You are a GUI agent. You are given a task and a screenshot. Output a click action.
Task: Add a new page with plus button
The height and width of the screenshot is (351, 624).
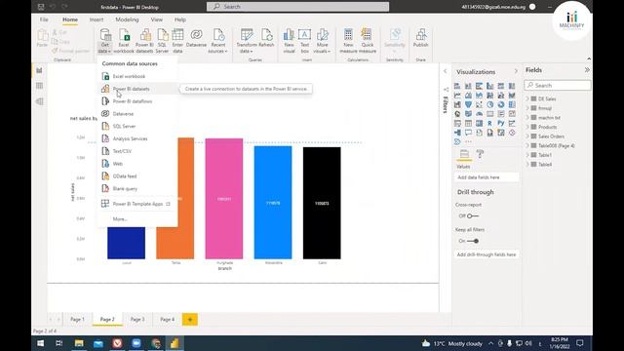[190, 320]
